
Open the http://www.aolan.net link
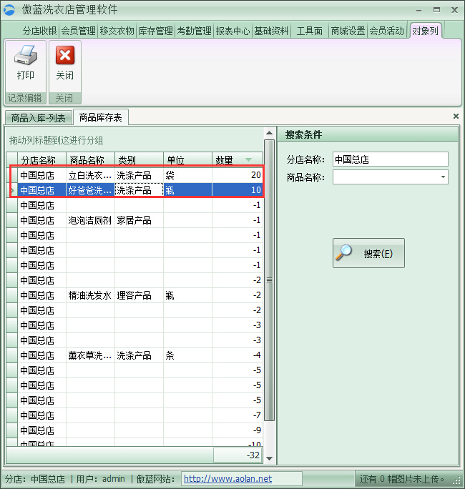(x=227, y=478)
